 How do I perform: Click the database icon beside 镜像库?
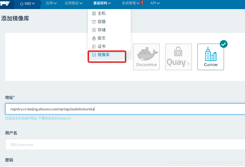pyautogui.click(x=94, y=55)
